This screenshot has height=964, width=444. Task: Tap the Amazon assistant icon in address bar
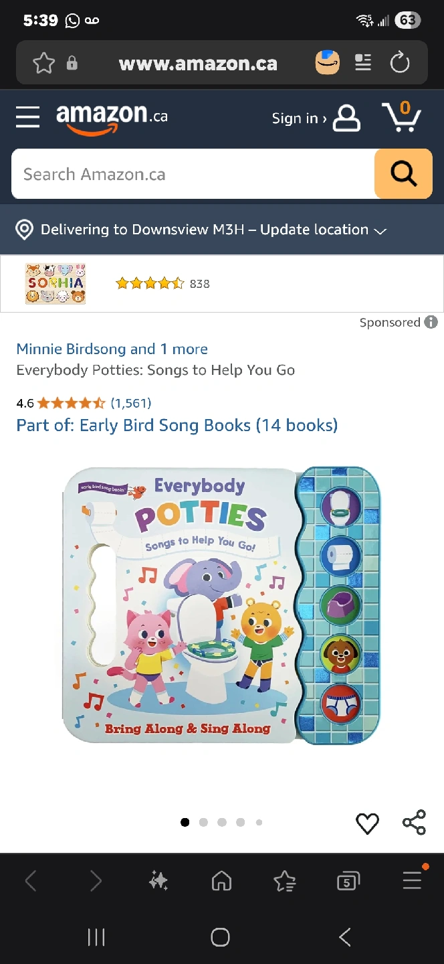328,63
